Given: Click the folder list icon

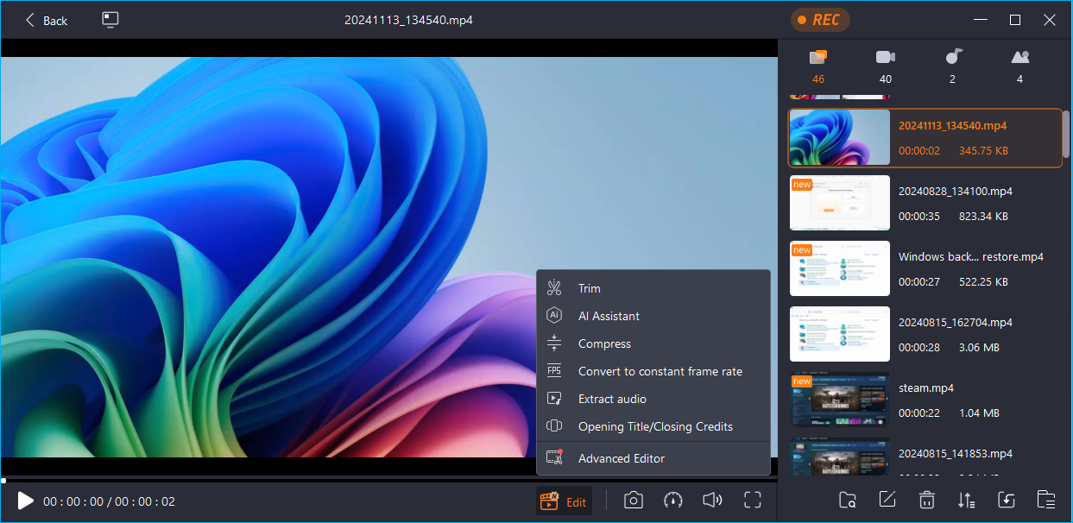Looking at the screenshot, I should click(x=1046, y=500).
